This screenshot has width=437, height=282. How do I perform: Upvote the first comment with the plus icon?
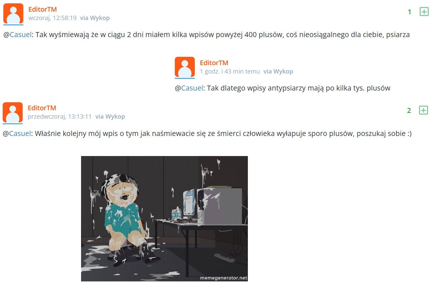(x=424, y=12)
